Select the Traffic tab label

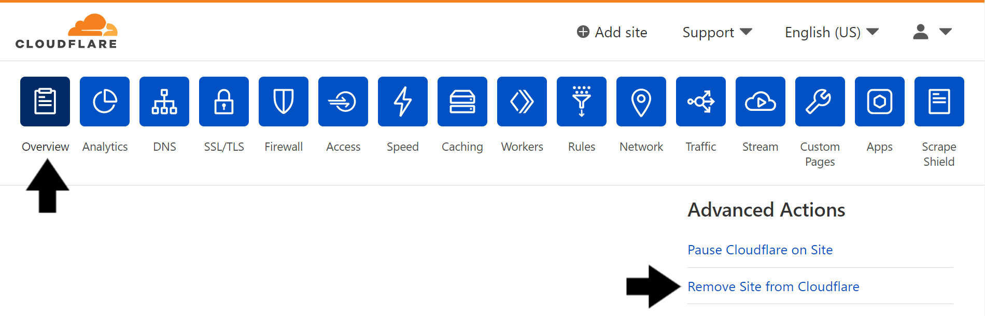[701, 147]
